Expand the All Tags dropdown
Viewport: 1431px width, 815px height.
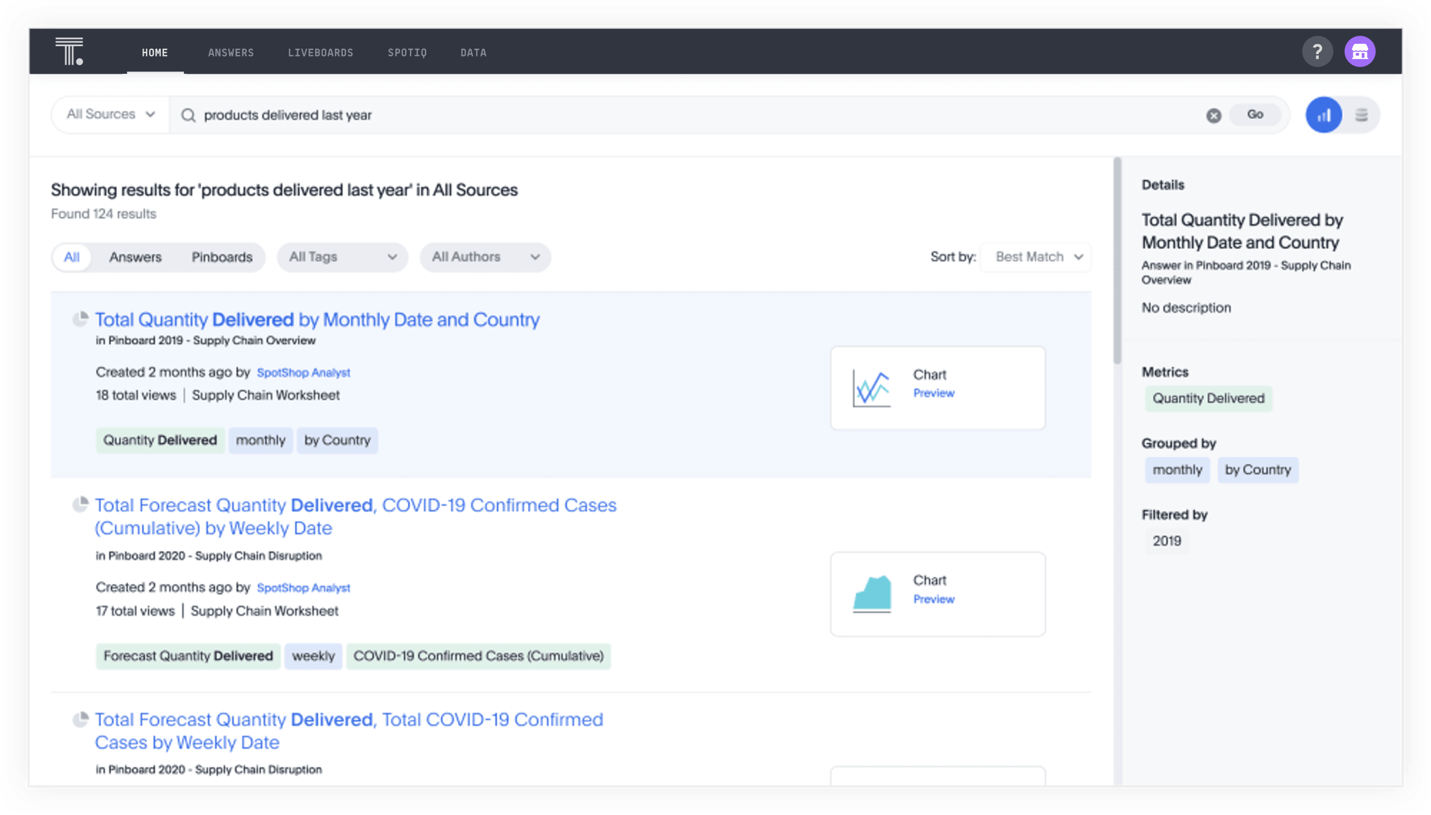pyautogui.click(x=342, y=257)
